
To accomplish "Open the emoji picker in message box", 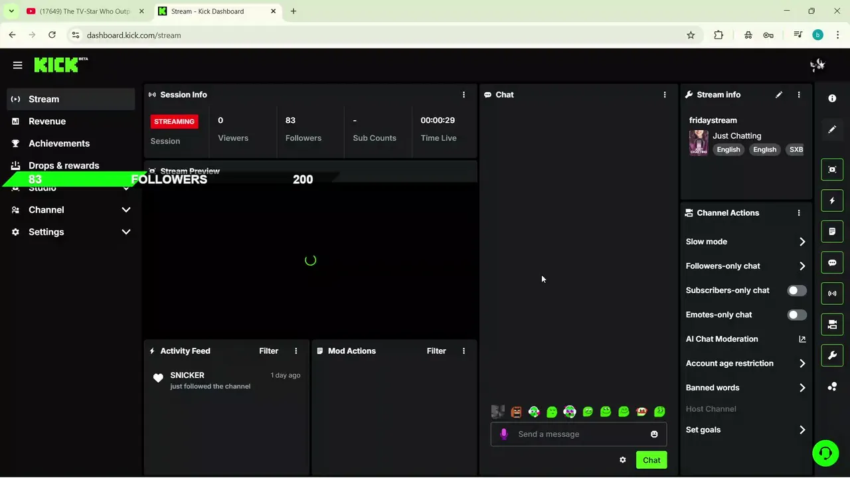I will (654, 434).
